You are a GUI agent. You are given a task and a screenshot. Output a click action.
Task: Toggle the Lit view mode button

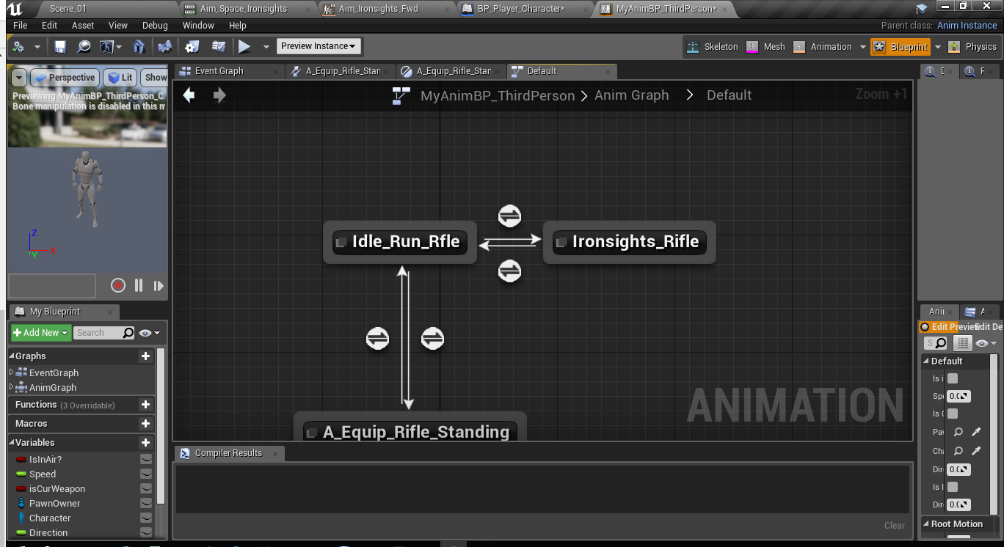point(120,78)
